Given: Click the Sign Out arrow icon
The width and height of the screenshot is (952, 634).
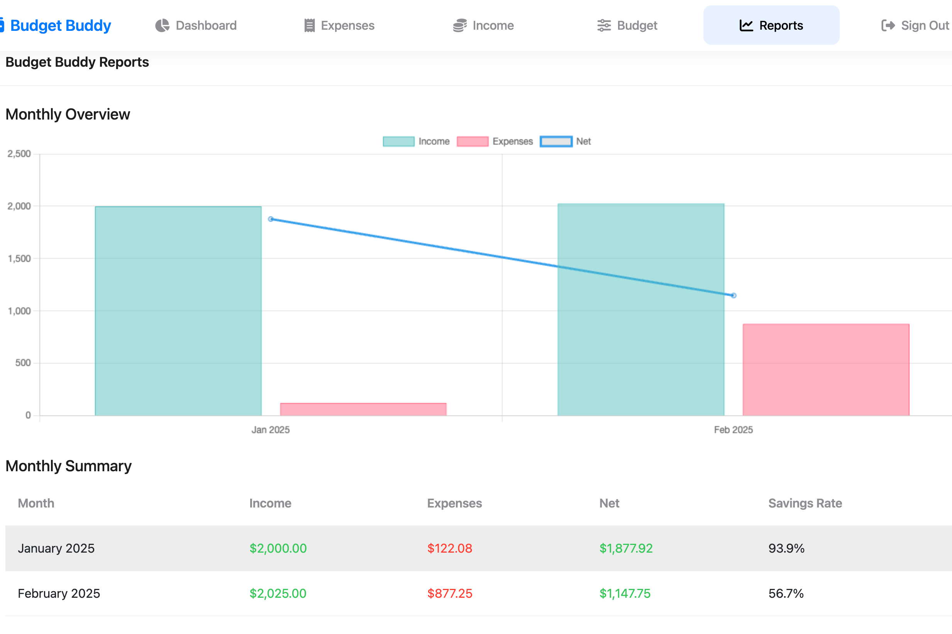Looking at the screenshot, I should [888, 25].
